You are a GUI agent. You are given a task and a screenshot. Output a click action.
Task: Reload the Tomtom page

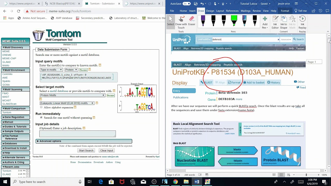pos(18,11)
